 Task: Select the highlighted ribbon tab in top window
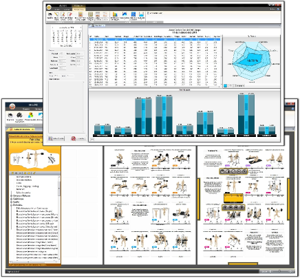coord(79,10)
